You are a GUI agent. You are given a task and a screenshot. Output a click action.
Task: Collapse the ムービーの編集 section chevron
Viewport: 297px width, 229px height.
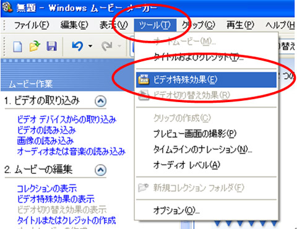[x=101, y=170]
